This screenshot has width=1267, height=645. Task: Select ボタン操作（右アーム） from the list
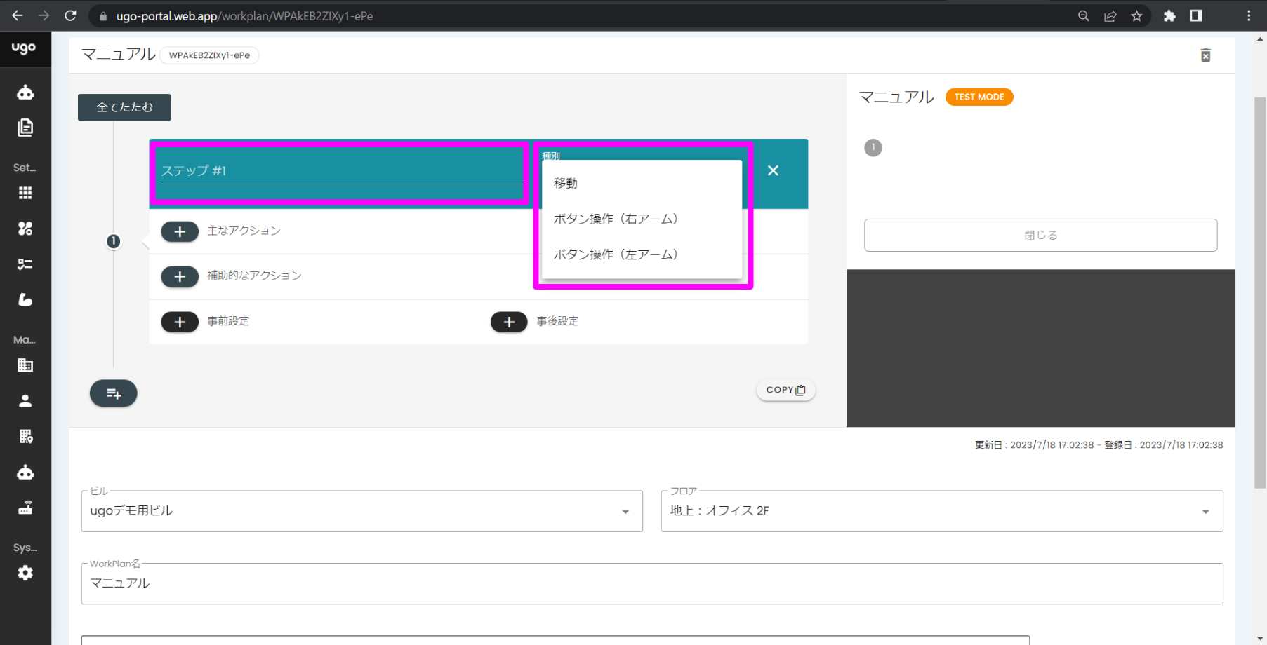[616, 218]
